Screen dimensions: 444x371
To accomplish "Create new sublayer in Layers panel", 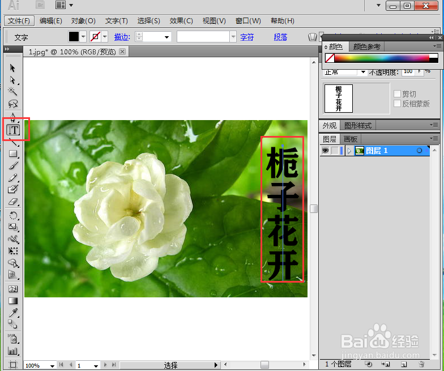I will (386, 364).
